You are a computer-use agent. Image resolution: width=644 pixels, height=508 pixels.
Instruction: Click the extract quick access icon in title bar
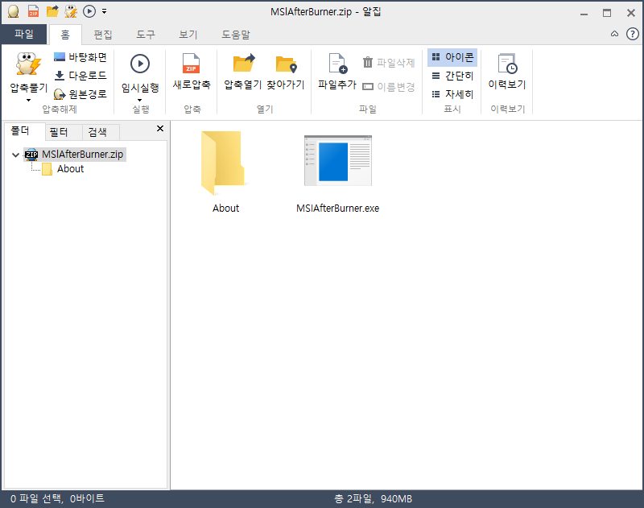pos(71,11)
